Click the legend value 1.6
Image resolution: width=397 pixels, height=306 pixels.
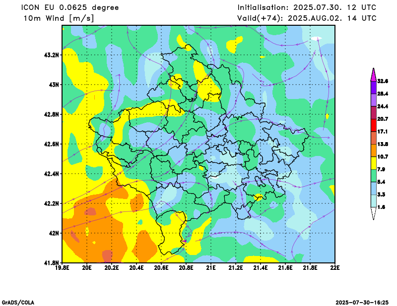(381, 207)
